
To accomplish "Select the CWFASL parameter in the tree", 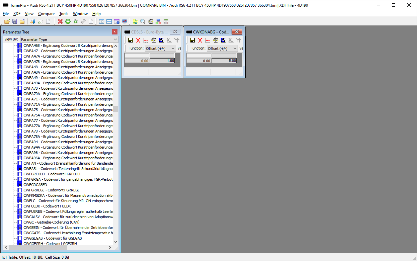I will click(x=68, y=169).
